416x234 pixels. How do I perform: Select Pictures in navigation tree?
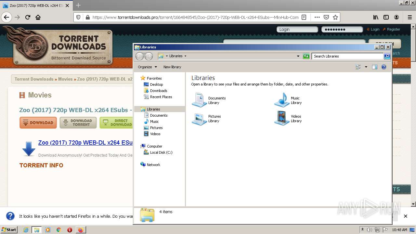point(156,128)
